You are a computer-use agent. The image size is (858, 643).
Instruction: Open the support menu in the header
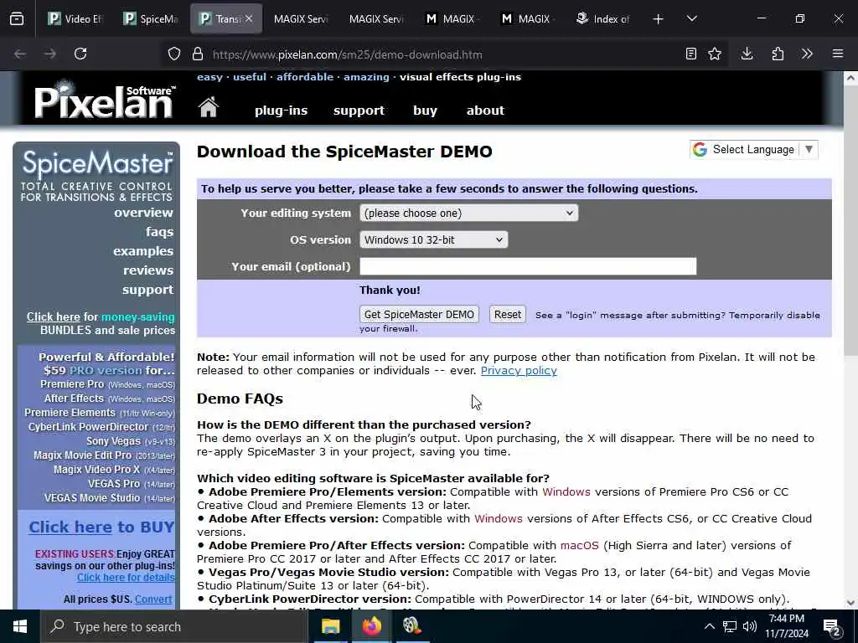tap(359, 110)
